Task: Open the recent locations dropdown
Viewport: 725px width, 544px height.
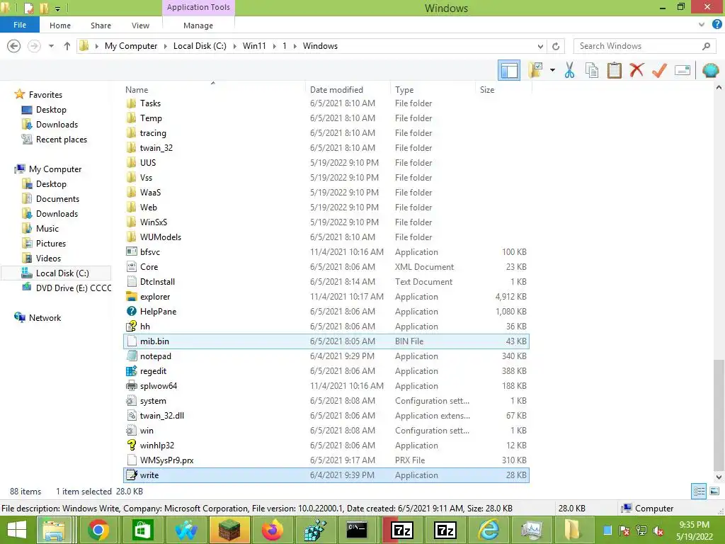Action: [x=51, y=46]
